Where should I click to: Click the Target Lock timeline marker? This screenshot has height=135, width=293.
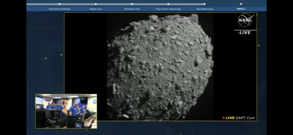pos(96,4)
